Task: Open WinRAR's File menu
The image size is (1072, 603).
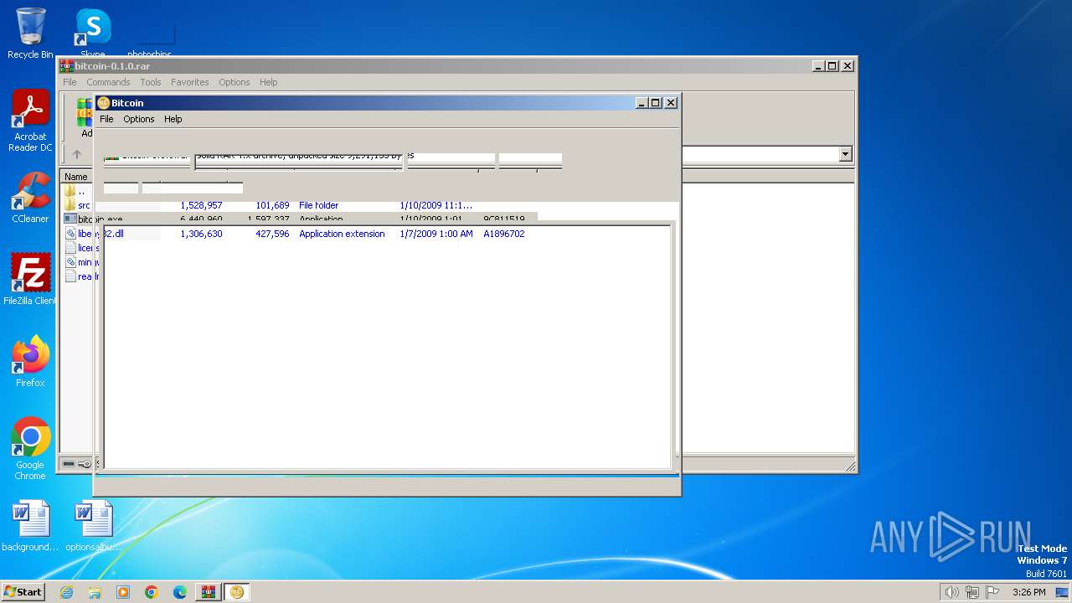Action: 70,82
